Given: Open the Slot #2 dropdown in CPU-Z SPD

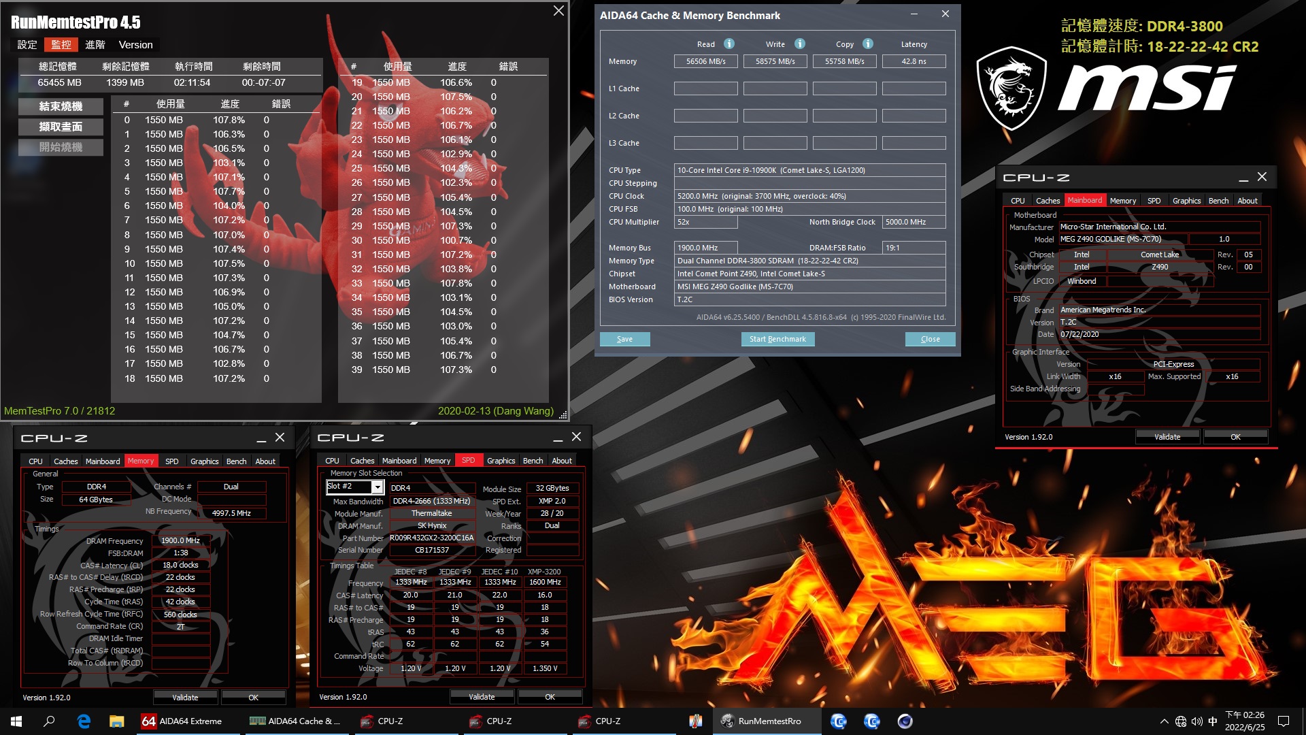Looking at the screenshot, I should [x=377, y=487].
